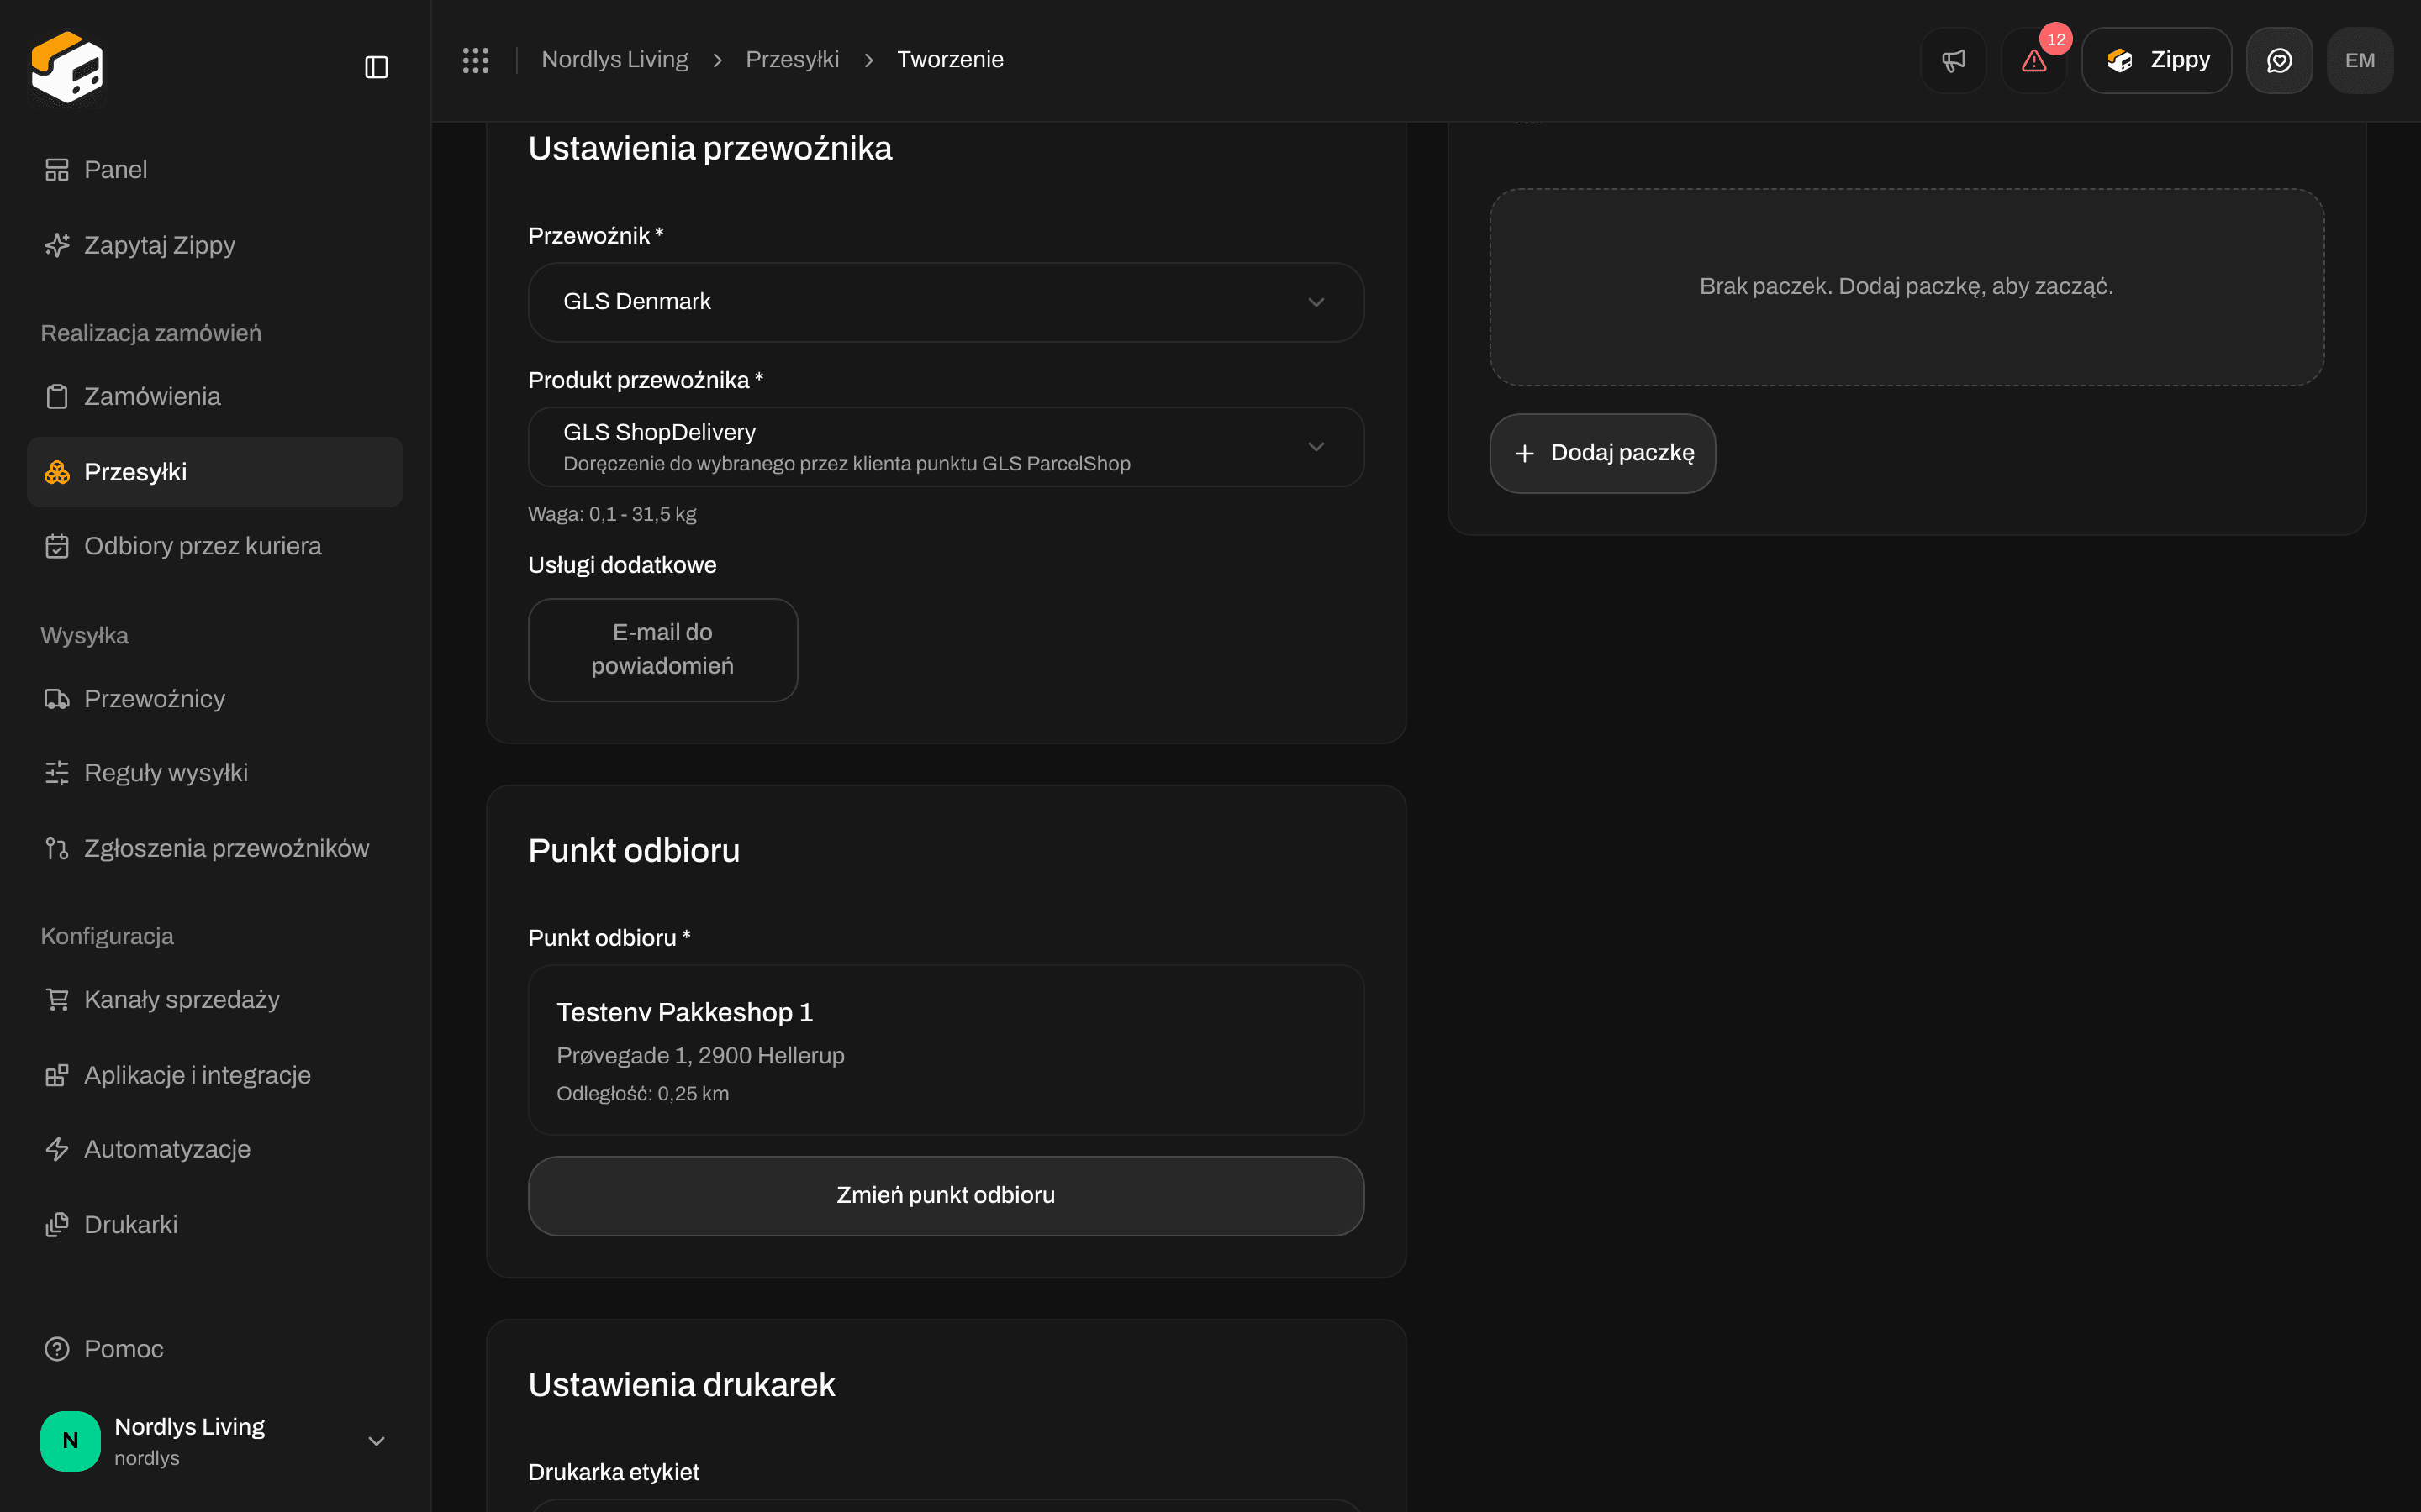Image resolution: width=2421 pixels, height=1512 pixels.
Task: Click the cart icon beside Kanały sprzedaży
Action: coord(57,1000)
